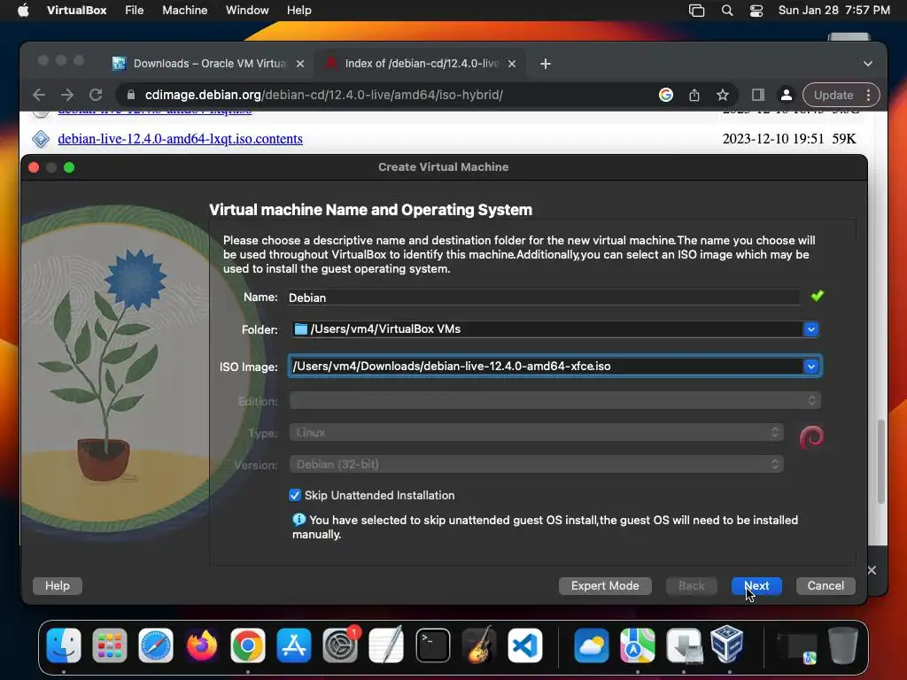Click the address bar URL
Screen dimensions: 907x680
pos(324,95)
